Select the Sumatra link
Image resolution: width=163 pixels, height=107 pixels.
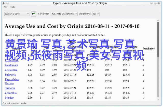[10, 88]
